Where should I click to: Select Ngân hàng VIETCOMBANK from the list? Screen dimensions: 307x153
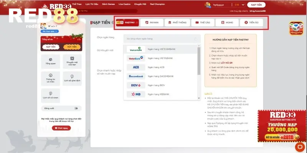click(161, 50)
